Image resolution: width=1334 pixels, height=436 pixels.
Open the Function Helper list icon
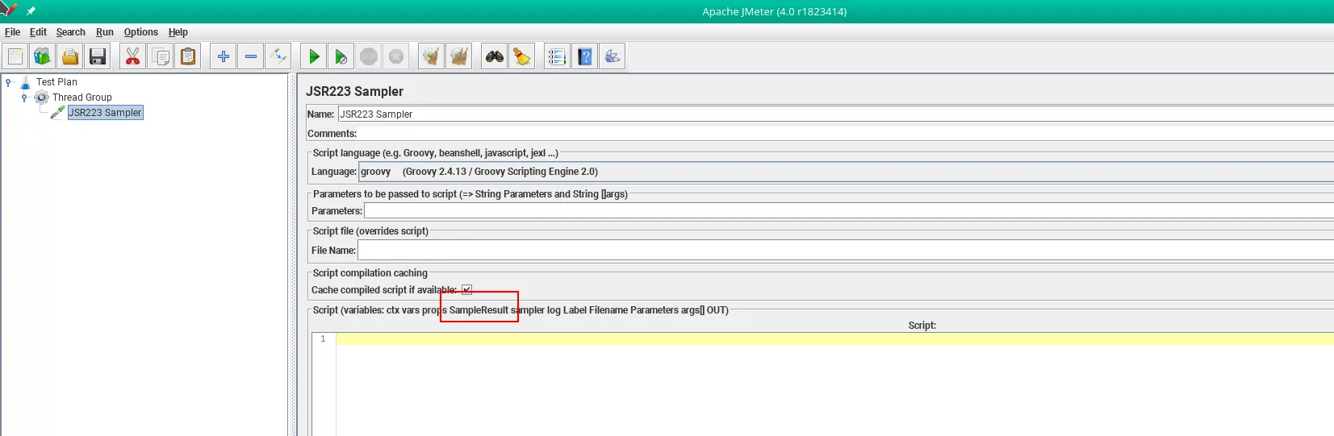point(557,56)
